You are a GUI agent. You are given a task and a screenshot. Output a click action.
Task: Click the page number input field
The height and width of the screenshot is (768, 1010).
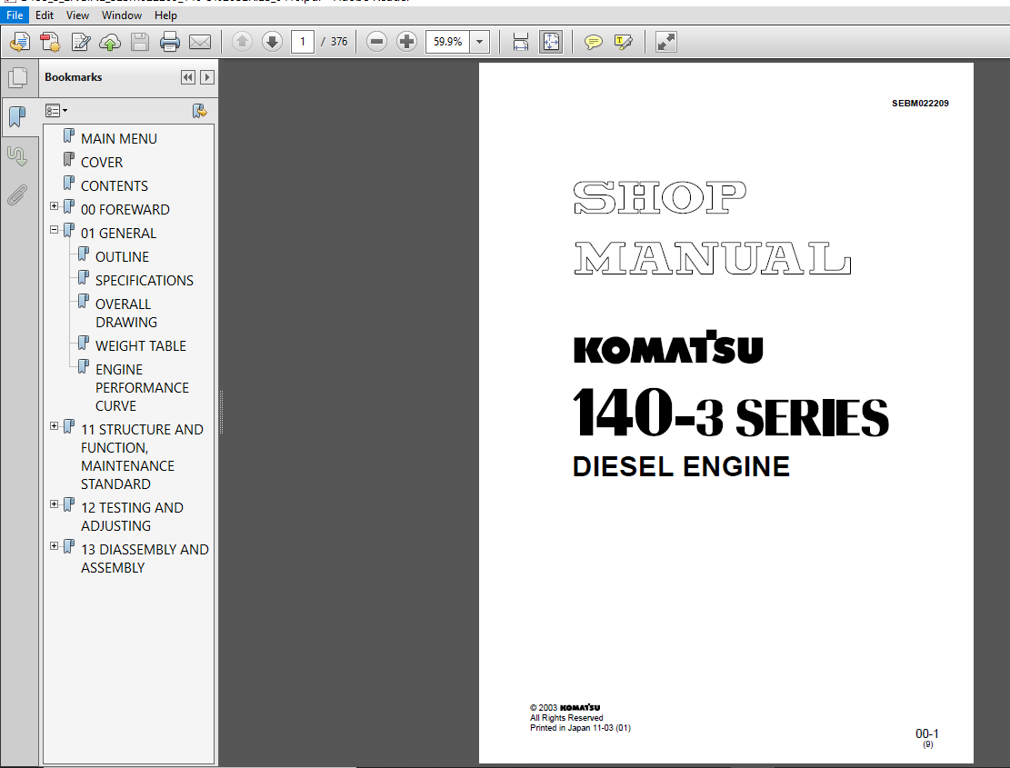pos(303,42)
